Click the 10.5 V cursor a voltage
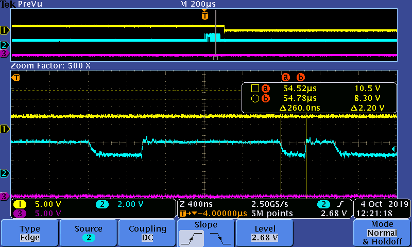The height and width of the screenshot is (247, 412). pyautogui.click(x=367, y=89)
